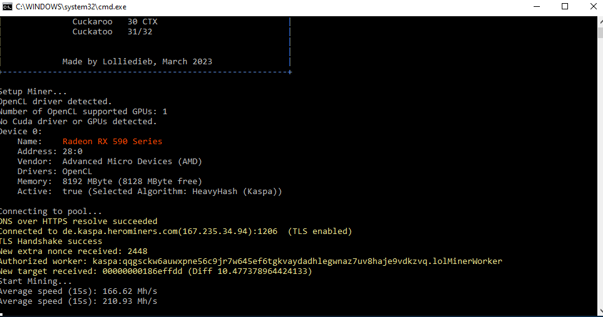The height and width of the screenshot is (317, 603).
Task: Click '8192 MByte (8128 MByte free)' memory text
Action: point(132,182)
